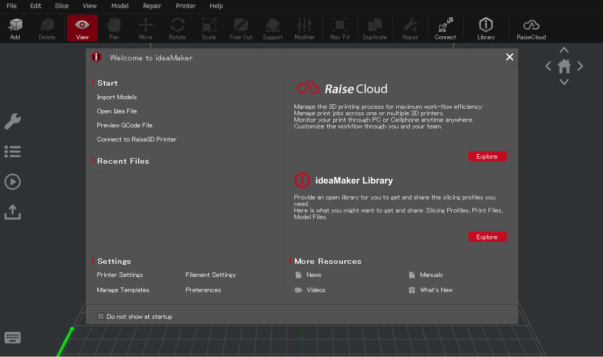Screen dimensions: 603x357
Task: Open the File menu
Action: click(12, 6)
